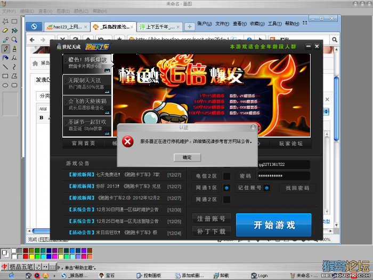Expand the taskbar quick-launch arrow

point(54,276)
